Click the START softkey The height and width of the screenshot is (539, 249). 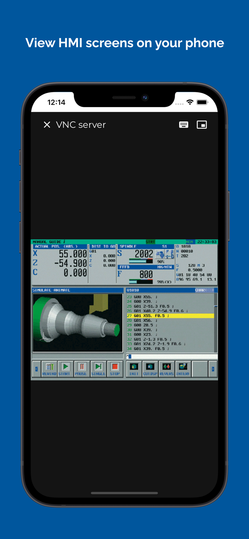65,369
